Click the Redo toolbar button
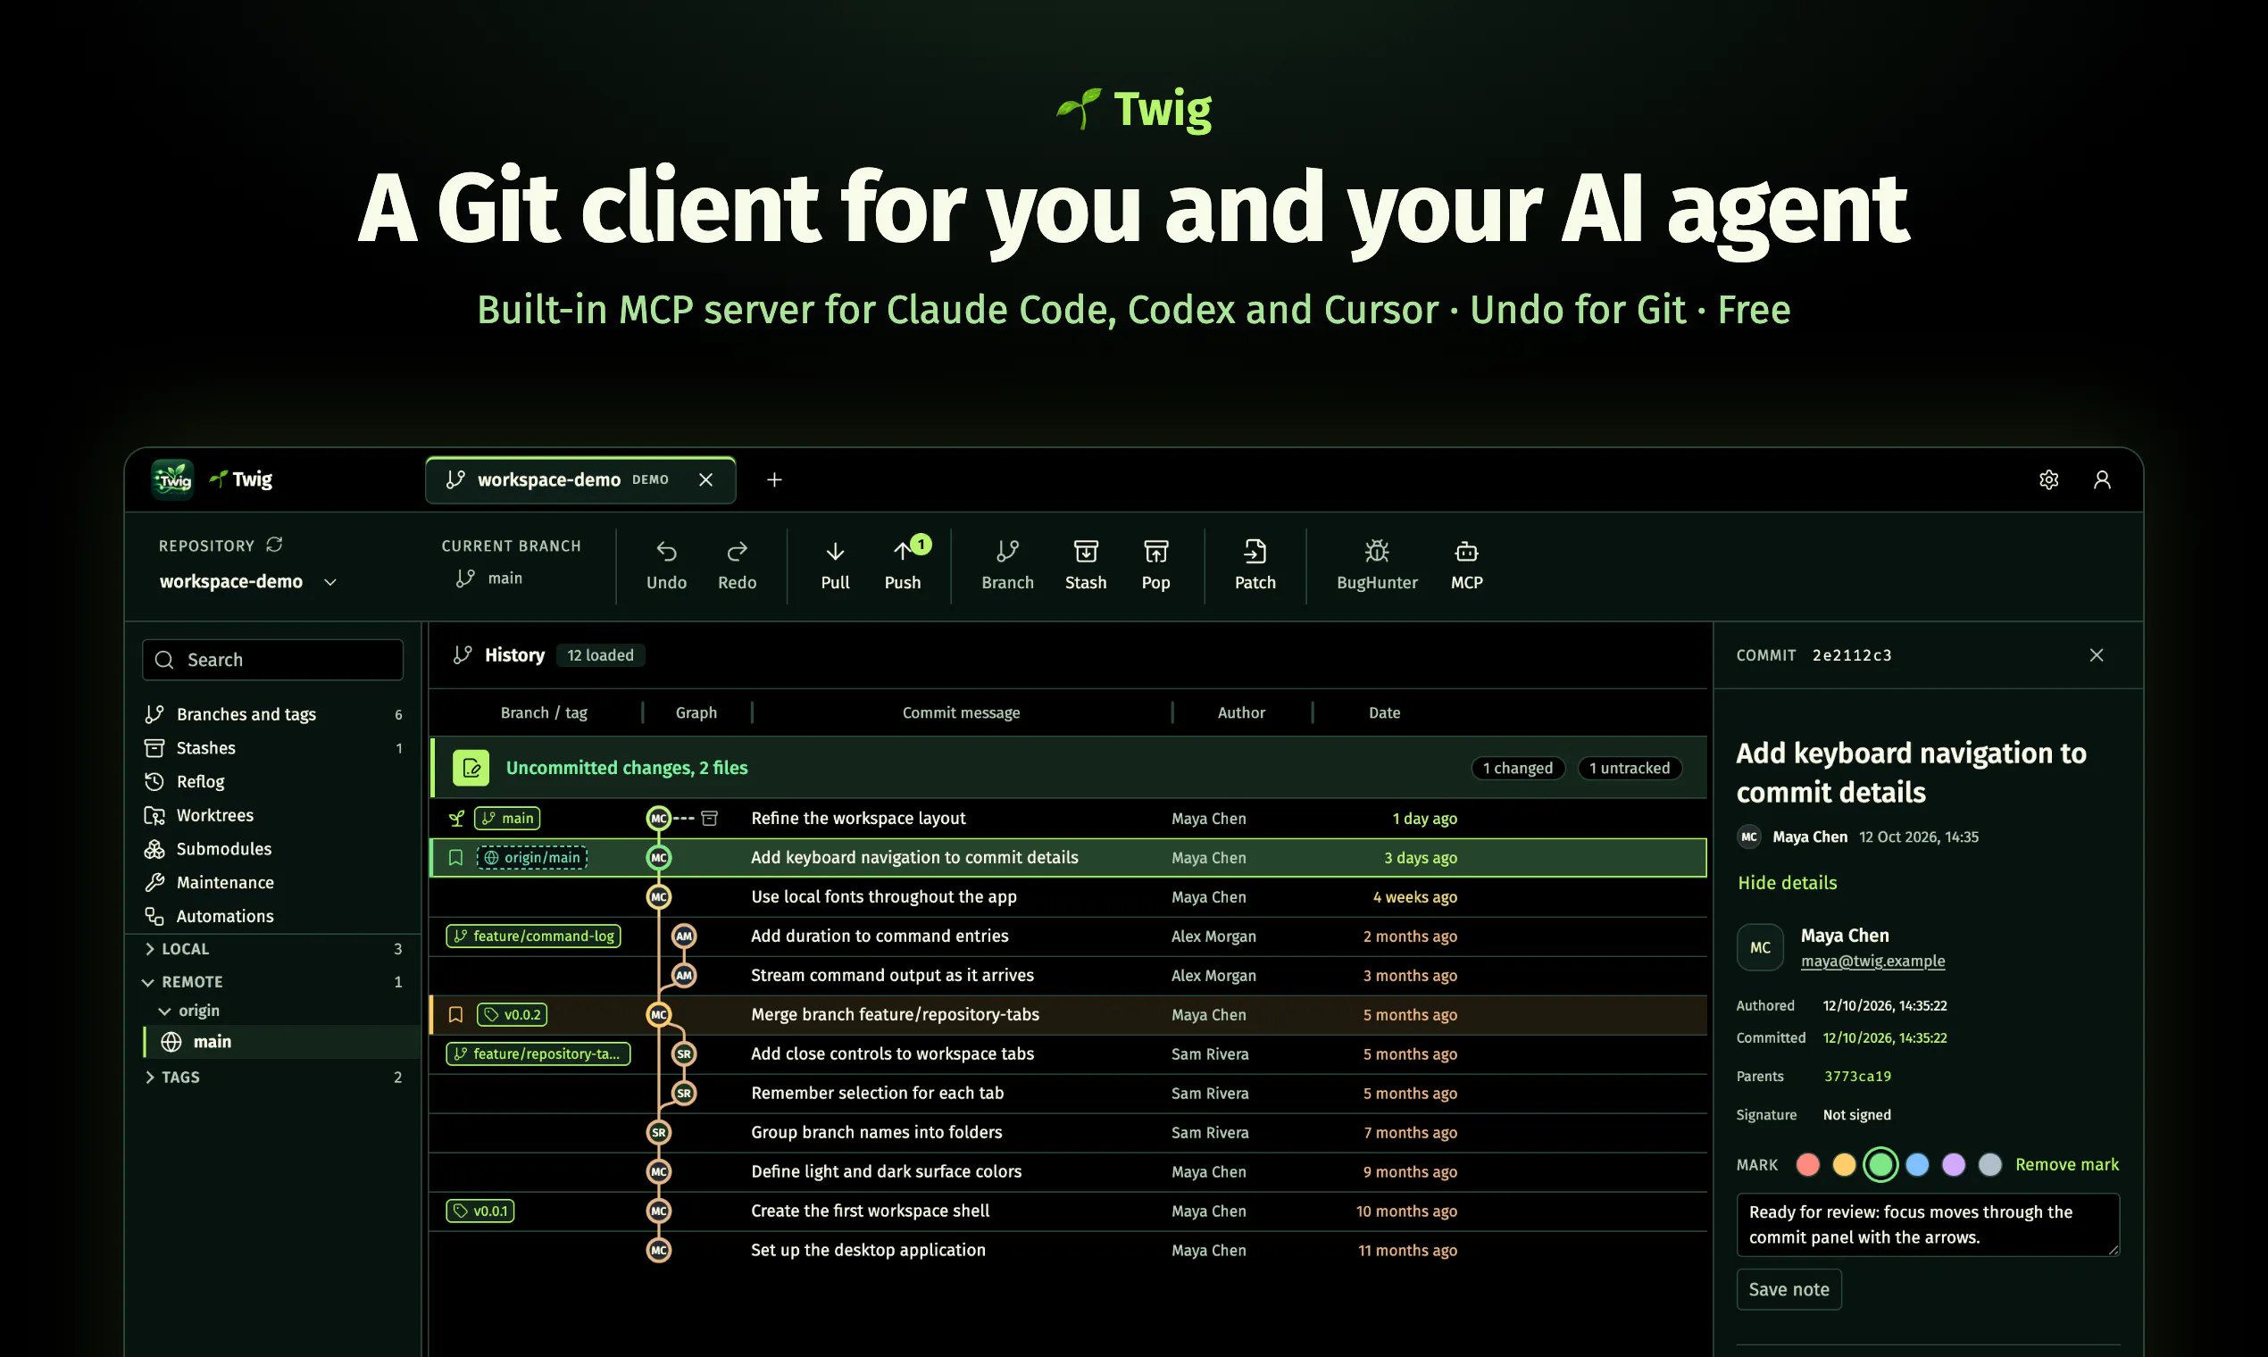This screenshot has height=1357, width=2268. (x=736, y=565)
